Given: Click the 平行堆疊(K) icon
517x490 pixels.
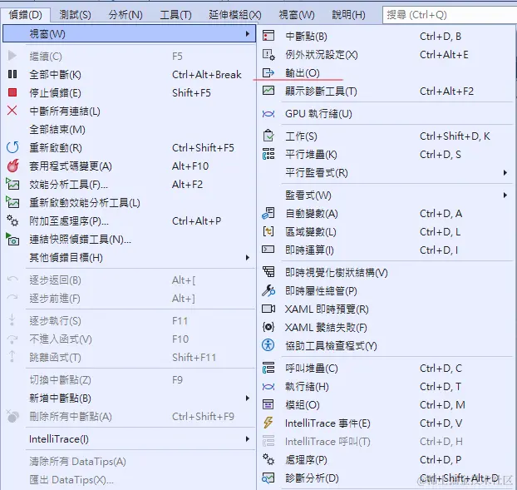Looking at the screenshot, I should tap(268, 154).
